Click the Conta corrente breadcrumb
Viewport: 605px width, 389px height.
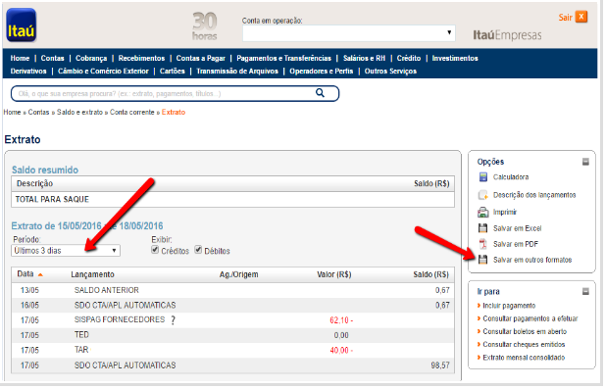pos(132,112)
